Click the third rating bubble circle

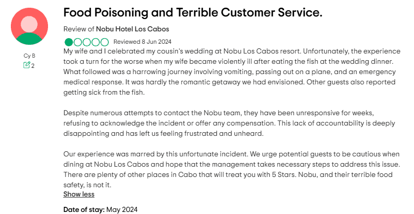click(87, 42)
